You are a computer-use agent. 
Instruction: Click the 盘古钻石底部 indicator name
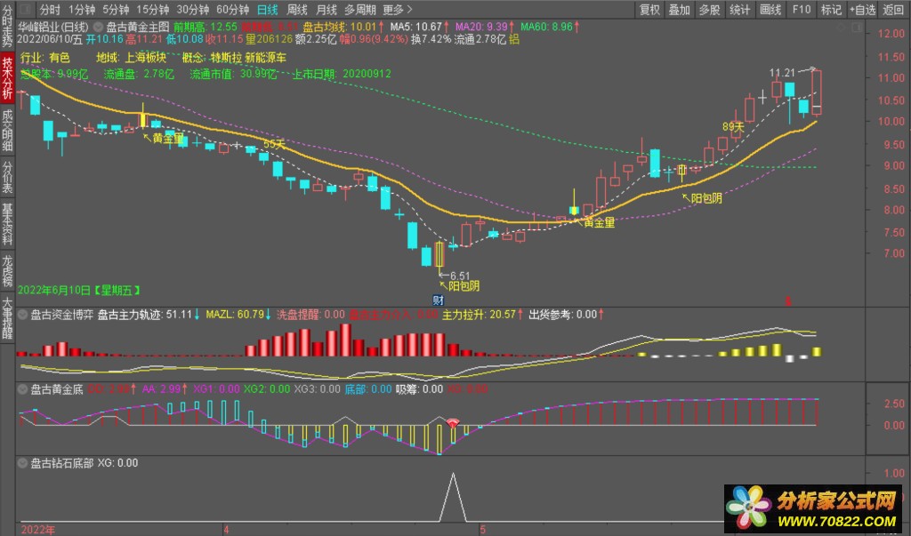(x=61, y=463)
